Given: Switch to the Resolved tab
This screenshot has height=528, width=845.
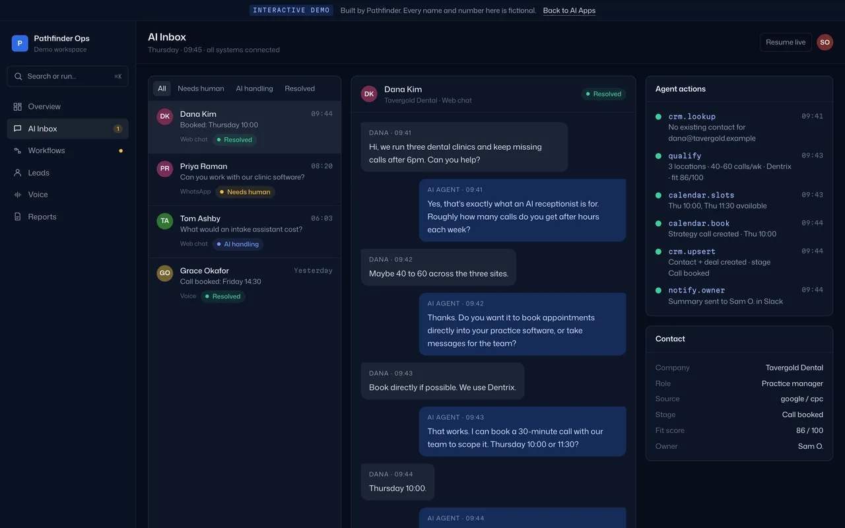Looking at the screenshot, I should [x=300, y=88].
